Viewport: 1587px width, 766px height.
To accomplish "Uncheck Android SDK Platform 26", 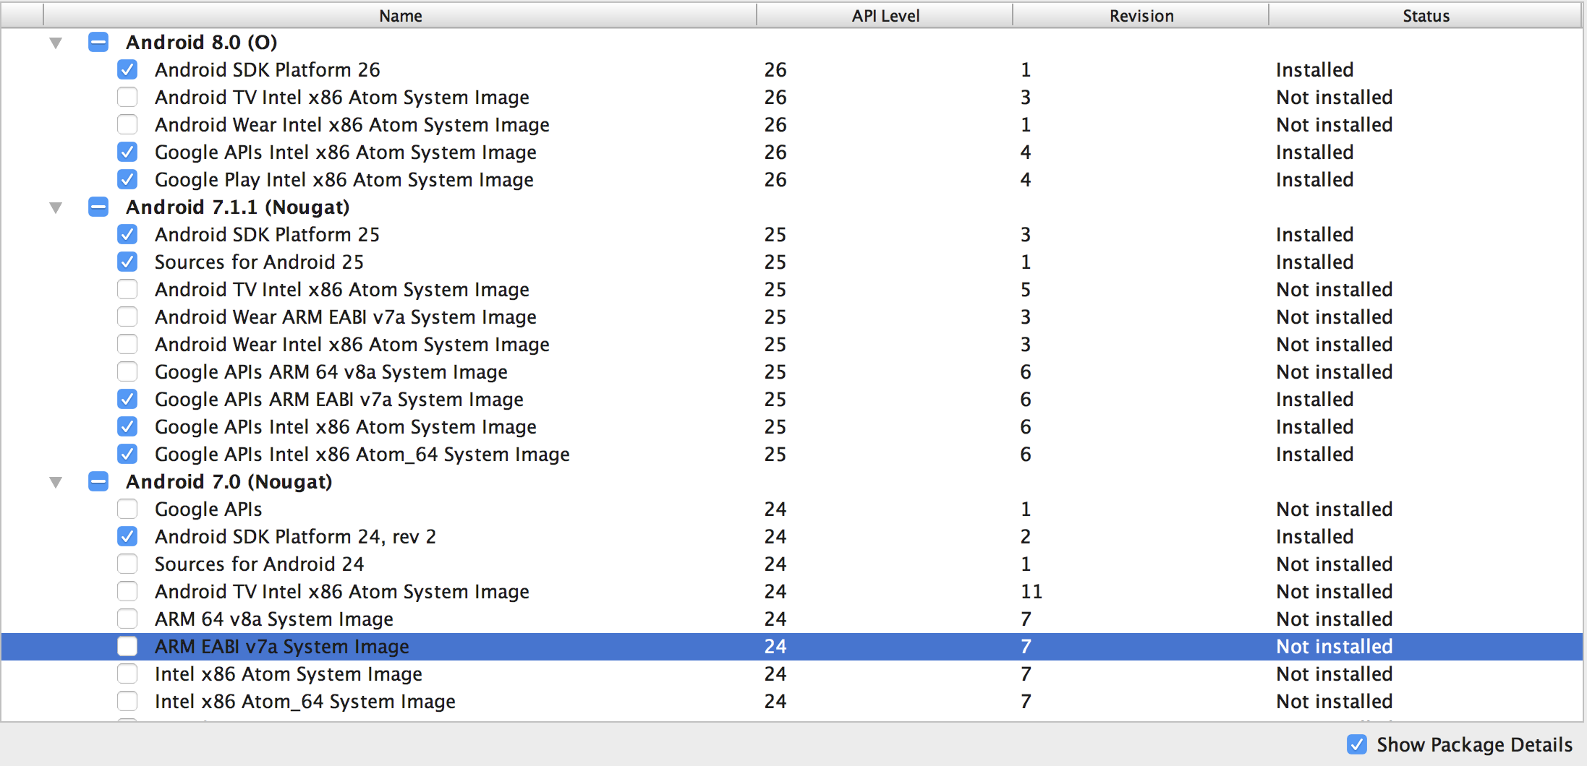I will click(x=127, y=69).
